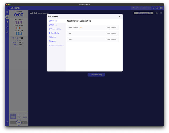Click Edit previous profile button

point(143,13)
